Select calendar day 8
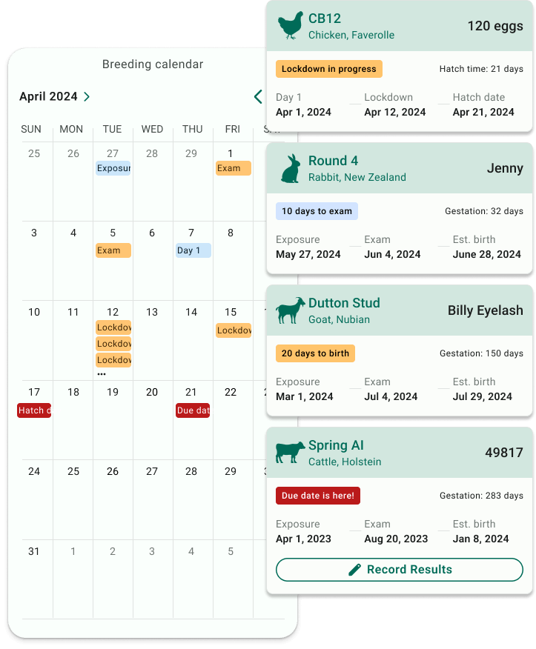536x649 pixels. tap(231, 233)
